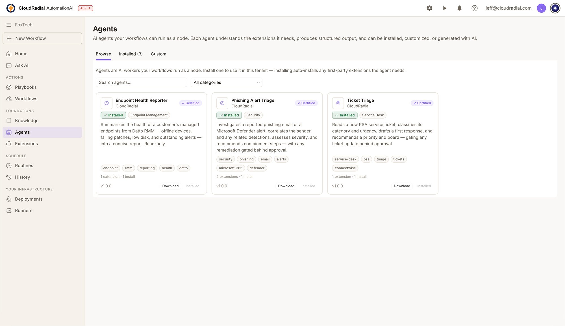Click the Endpoint Management category chip
This screenshot has height=326, width=565.
click(149, 115)
